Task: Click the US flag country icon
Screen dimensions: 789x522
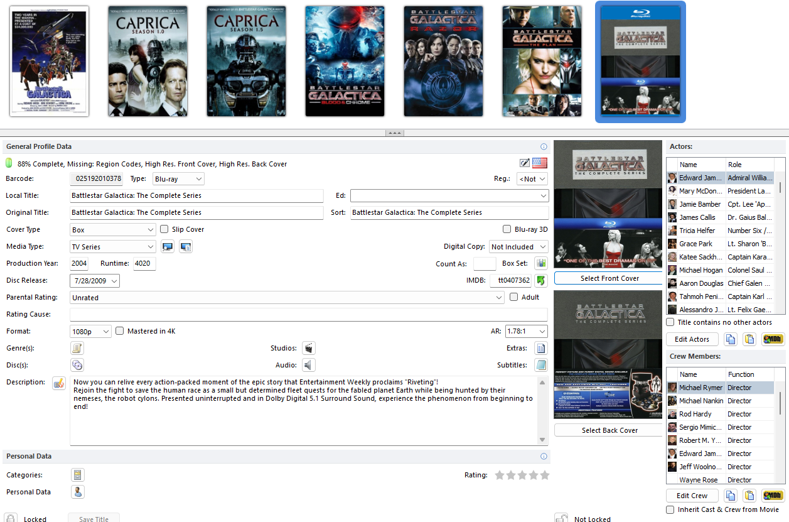Action: (x=540, y=163)
